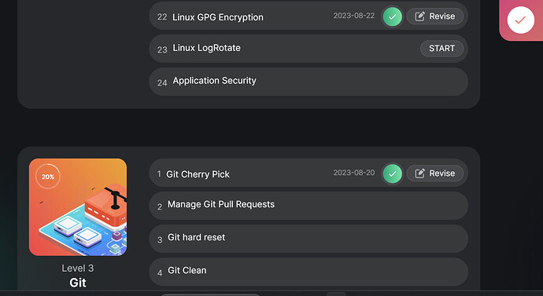Screen dimensions: 543x296
Task: Click the pencil icon in Git Cherry Pick's Revise button
Action: tap(419, 173)
